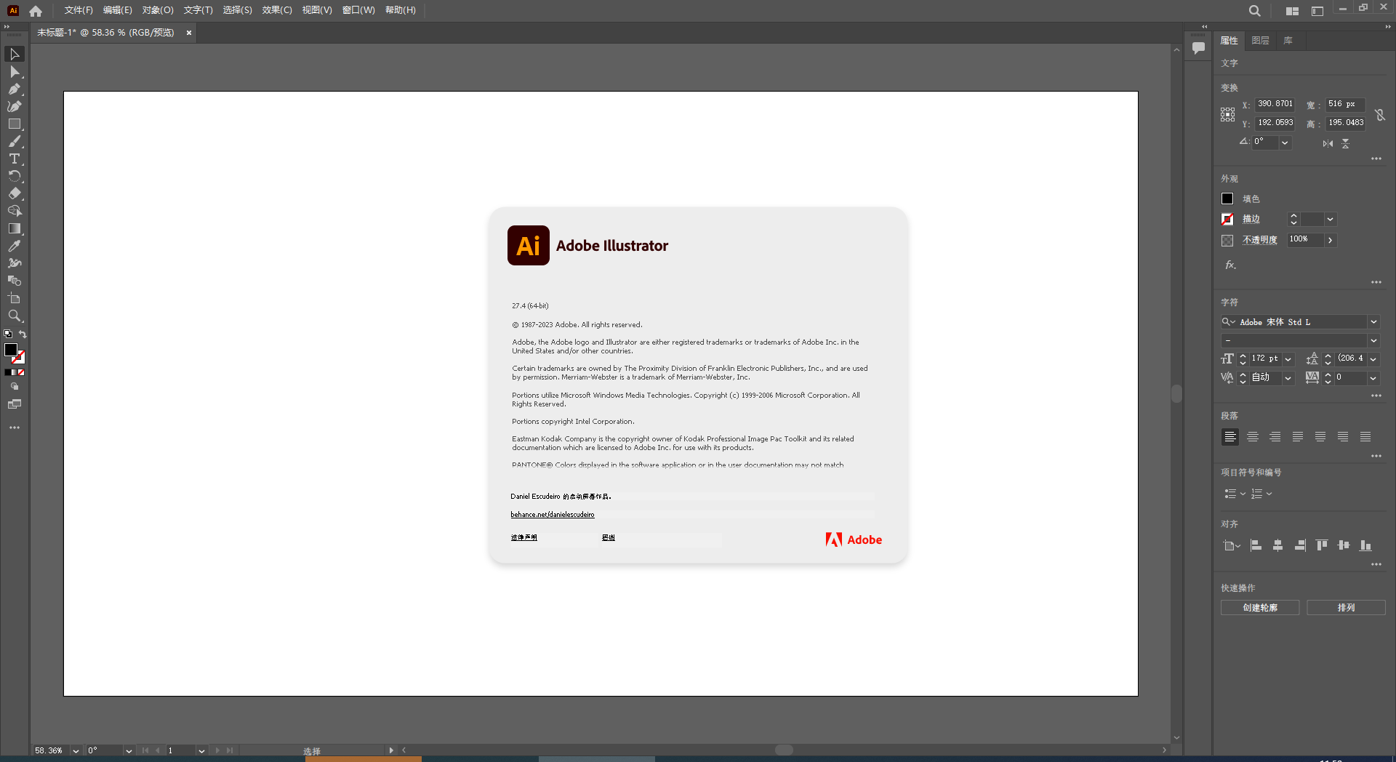Toggle constrain width and height proportions
This screenshot has height=762, width=1396.
pyautogui.click(x=1380, y=115)
